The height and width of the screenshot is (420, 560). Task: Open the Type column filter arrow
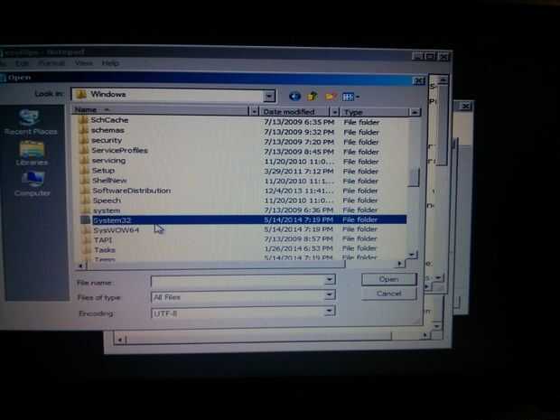415,113
